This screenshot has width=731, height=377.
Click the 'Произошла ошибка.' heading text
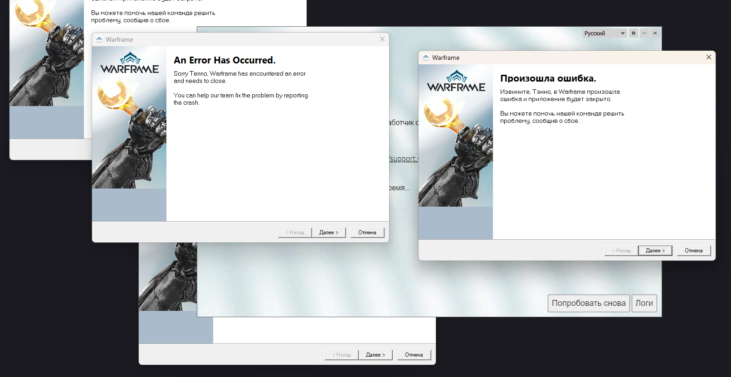pyautogui.click(x=548, y=78)
